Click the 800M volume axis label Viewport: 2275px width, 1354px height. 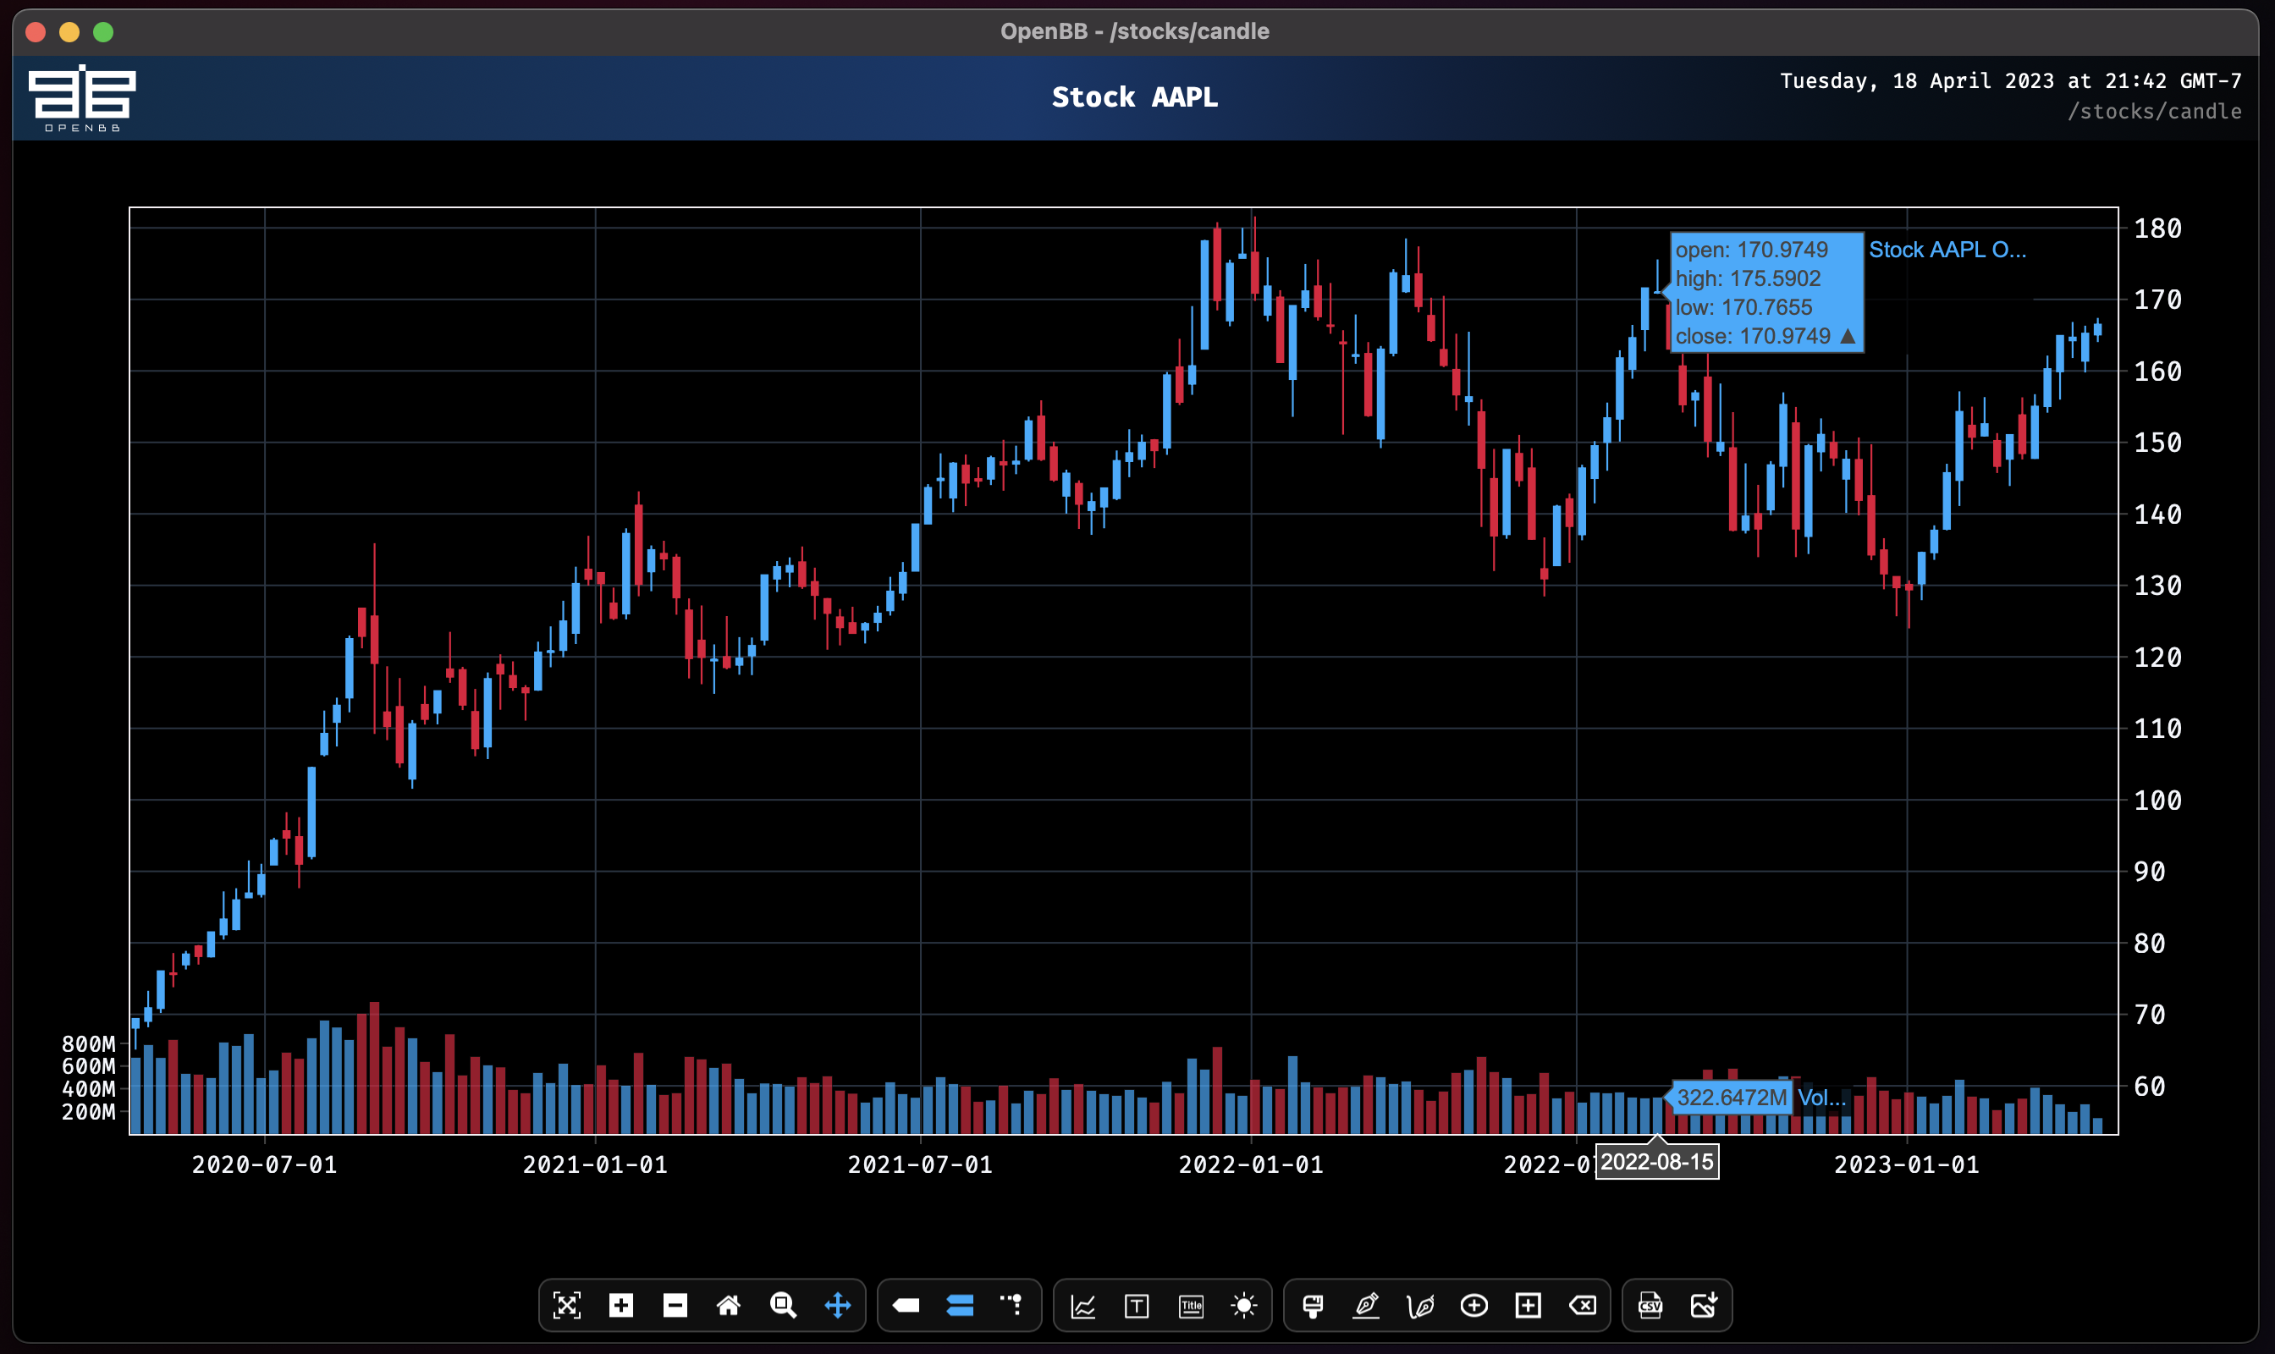coord(89,1043)
